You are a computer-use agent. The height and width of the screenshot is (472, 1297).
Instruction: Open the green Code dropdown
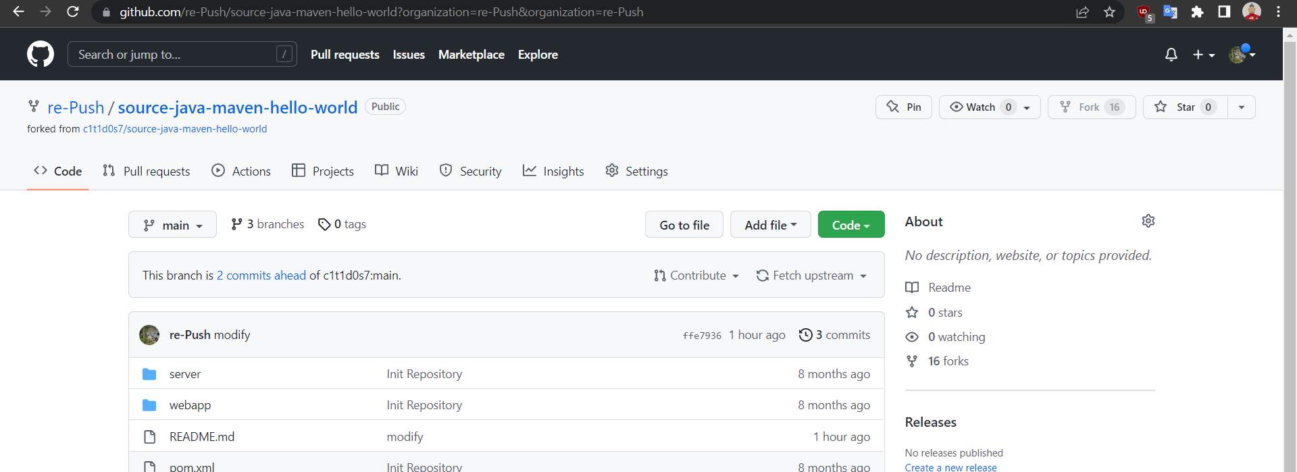(x=851, y=224)
